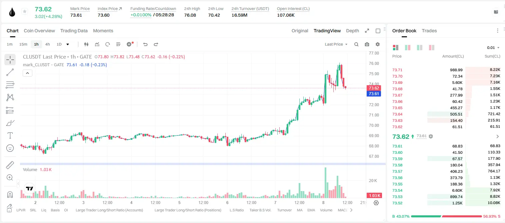Switch to the Trades tab
This screenshot has height=223, width=505.
coord(429,31)
